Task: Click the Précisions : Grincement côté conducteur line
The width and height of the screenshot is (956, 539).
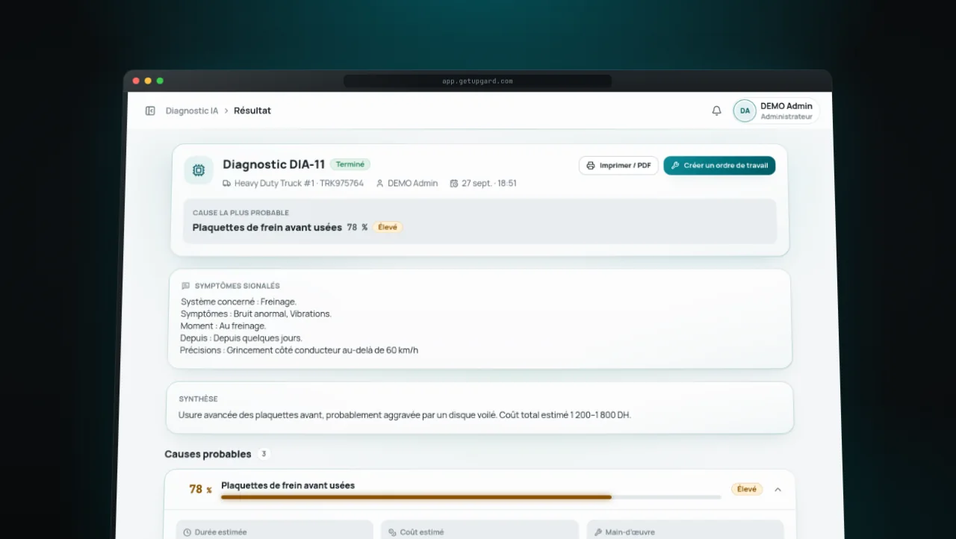Action: 299,350
